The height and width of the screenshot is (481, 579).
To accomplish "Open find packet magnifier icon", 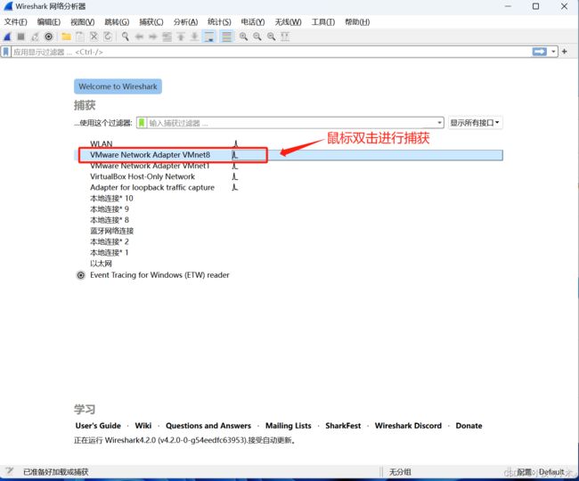I will point(126,37).
